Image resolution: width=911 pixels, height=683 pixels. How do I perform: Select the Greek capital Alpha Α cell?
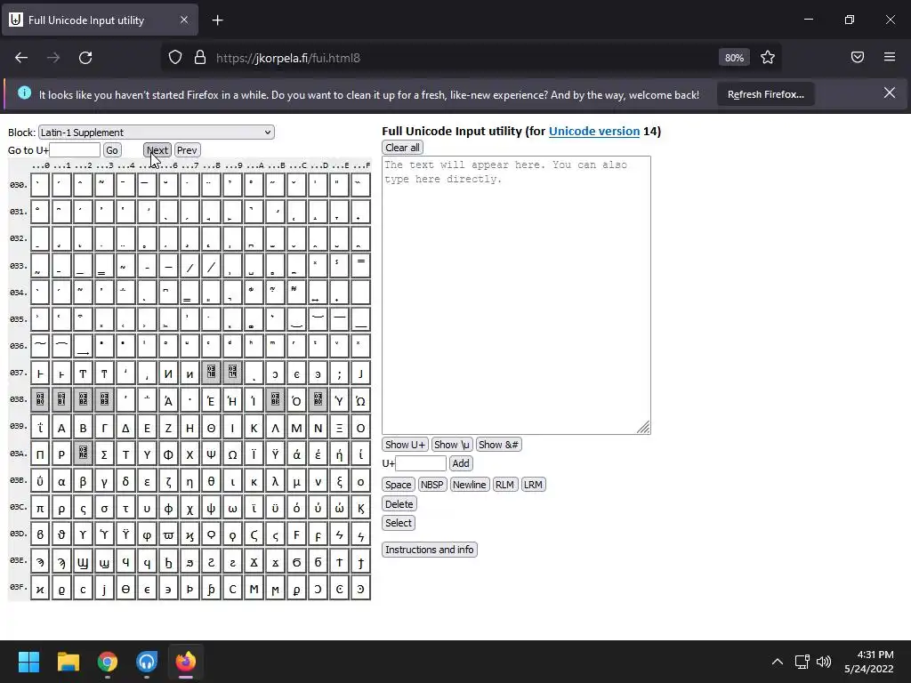61,428
